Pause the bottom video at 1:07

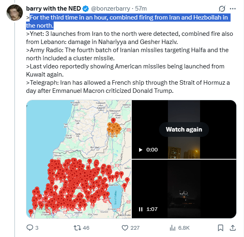141,209
